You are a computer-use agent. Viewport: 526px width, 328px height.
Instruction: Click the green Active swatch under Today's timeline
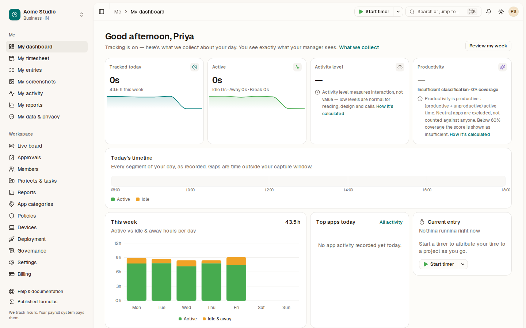113,199
